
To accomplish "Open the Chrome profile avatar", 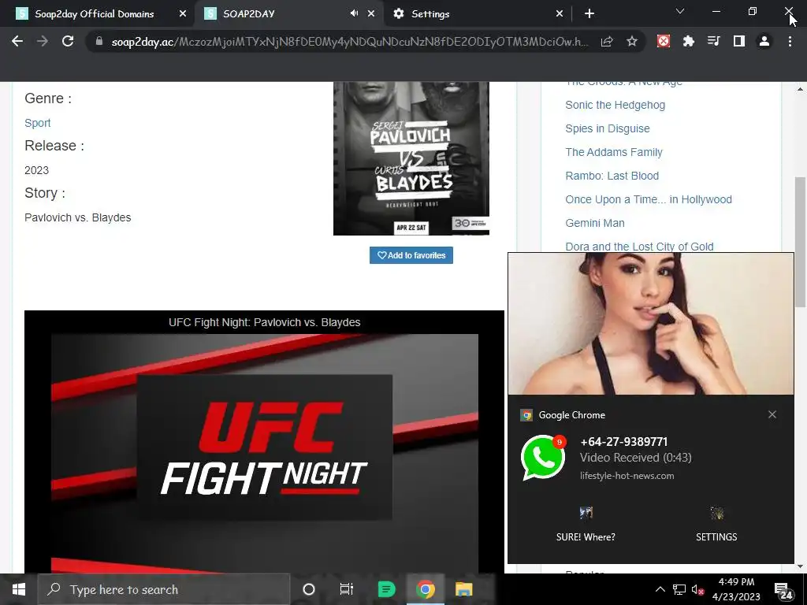I will click(x=764, y=41).
